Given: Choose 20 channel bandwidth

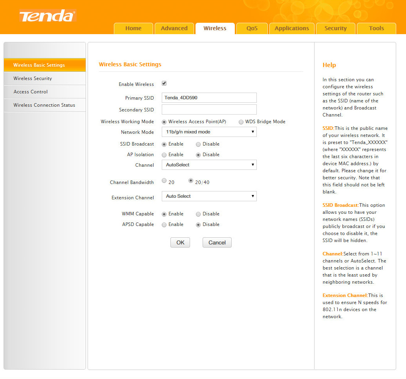Looking at the screenshot, I should pyautogui.click(x=164, y=180).
